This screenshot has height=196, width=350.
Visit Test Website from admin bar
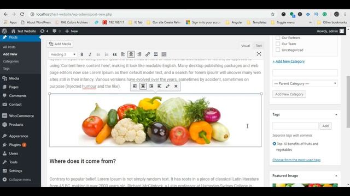pyautogui.click(x=24, y=31)
